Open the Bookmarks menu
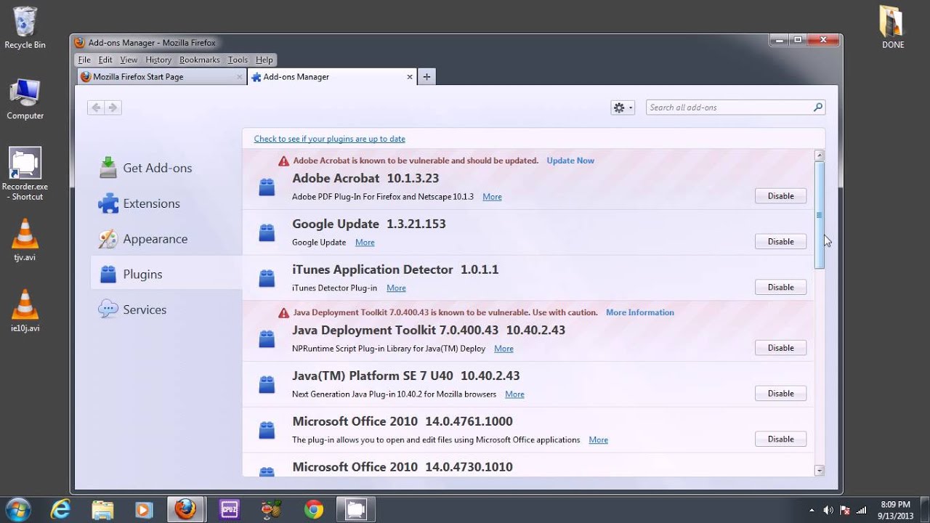This screenshot has height=523, width=930. pyautogui.click(x=200, y=60)
